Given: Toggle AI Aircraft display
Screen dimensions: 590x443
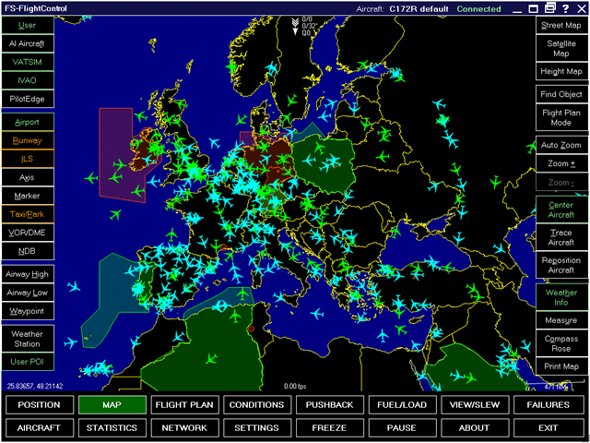Looking at the screenshot, I should (x=27, y=43).
